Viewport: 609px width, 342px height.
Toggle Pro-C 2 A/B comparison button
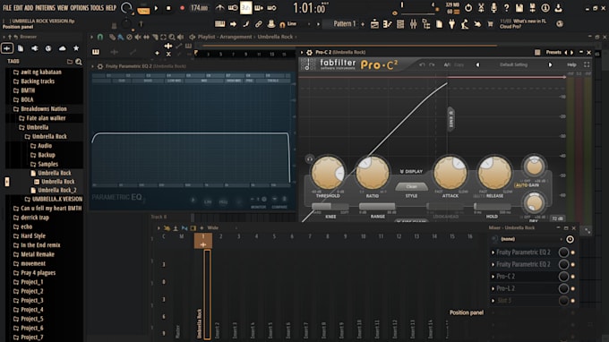click(447, 64)
